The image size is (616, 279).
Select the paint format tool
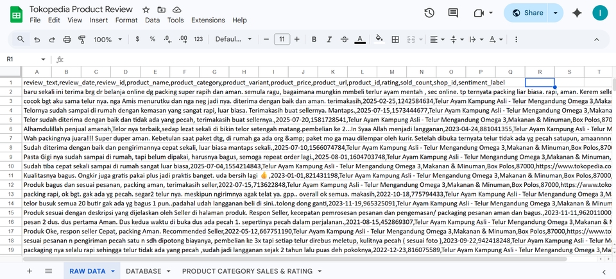tap(81, 39)
